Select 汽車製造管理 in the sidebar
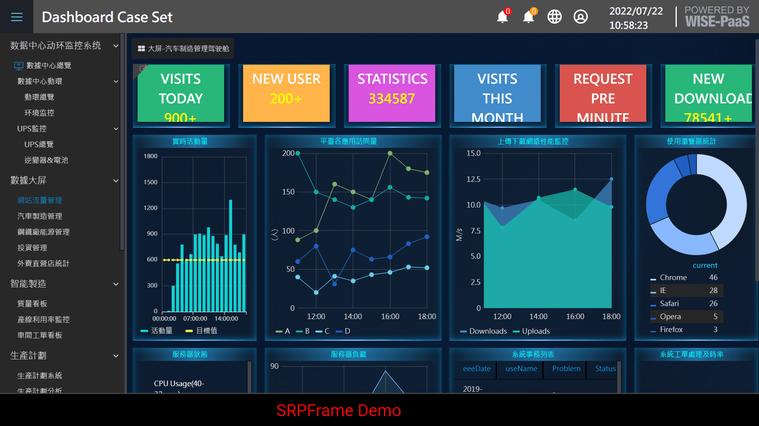The height and width of the screenshot is (426, 759). coord(40,216)
